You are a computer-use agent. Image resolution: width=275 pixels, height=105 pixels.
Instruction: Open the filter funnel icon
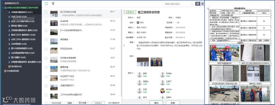tap(53, 4)
